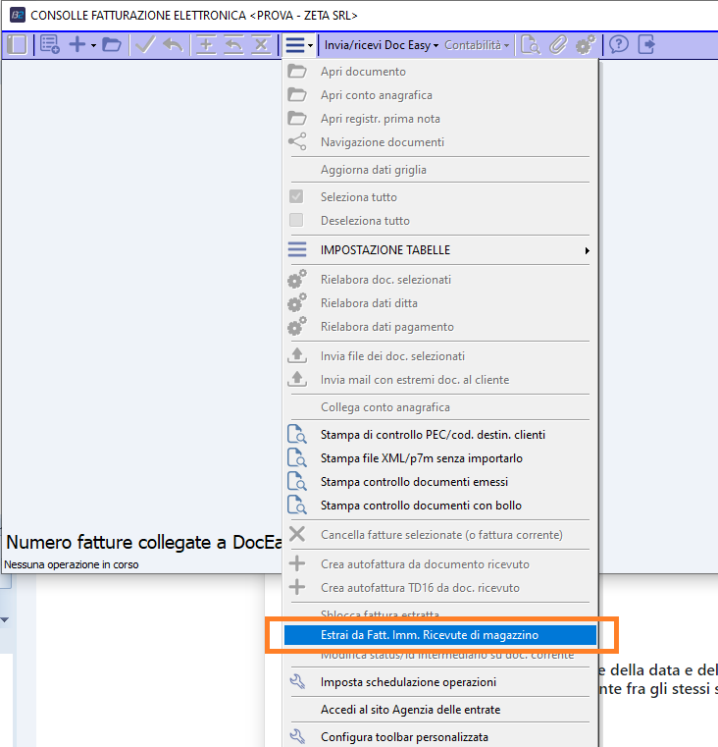Choose Rielabora dati pagamento

click(440, 327)
